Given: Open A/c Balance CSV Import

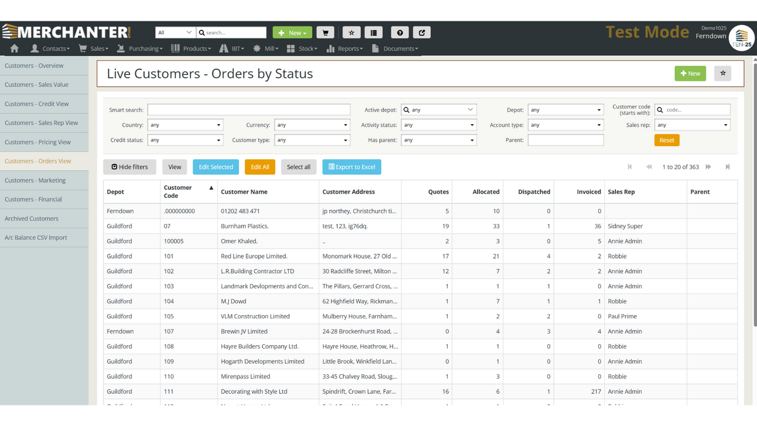Looking at the screenshot, I should coord(44,237).
